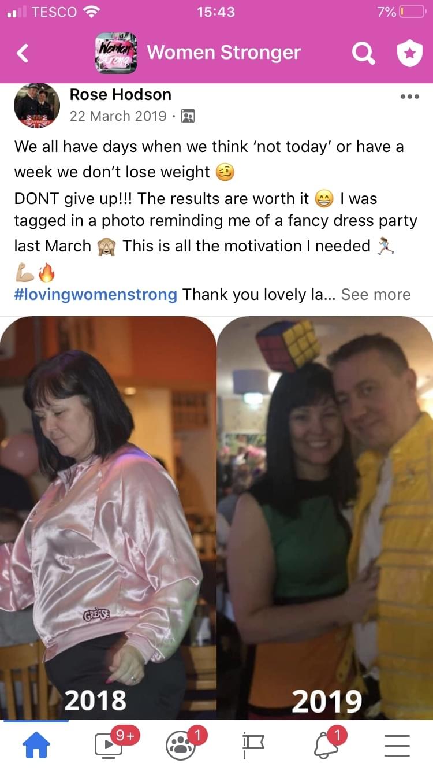Open the Women Stronger group logo
The height and width of the screenshot is (771, 433).
[116, 53]
